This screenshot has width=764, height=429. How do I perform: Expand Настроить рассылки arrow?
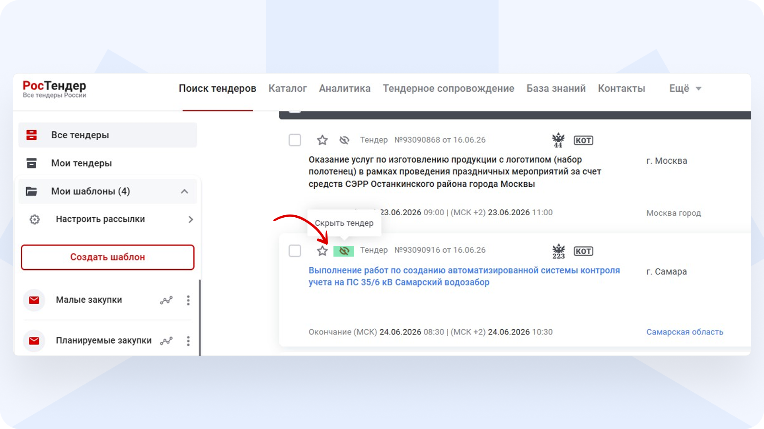coord(191,220)
